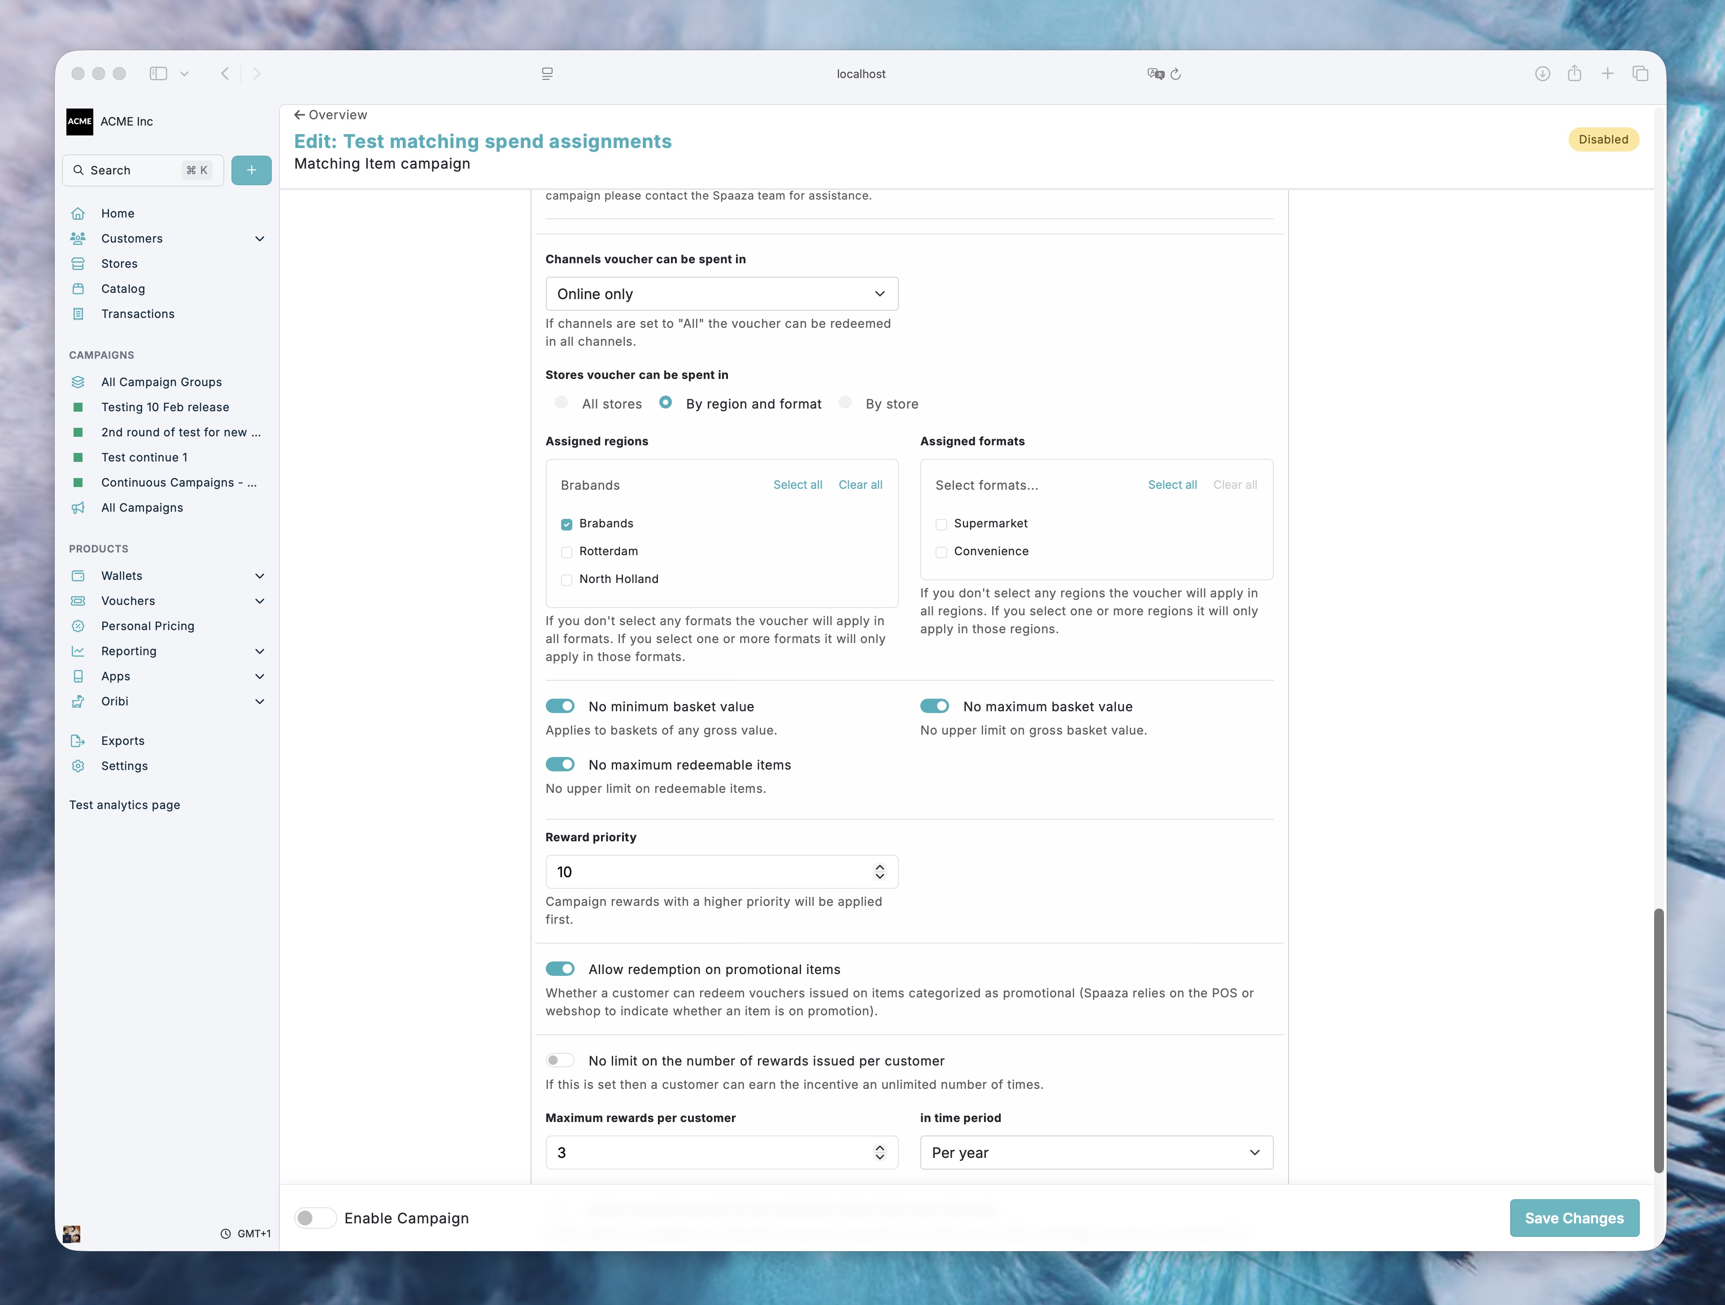The height and width of the screenshot is (1305, 1725).
Task: Click the Personal Pricing icon
Action: (x=78, y=626)
